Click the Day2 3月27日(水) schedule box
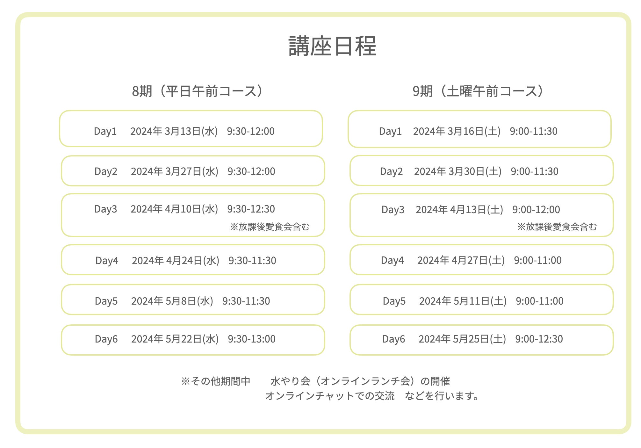Screen dimensions: 641x448 pyautogui.click(x=193, y=171)
